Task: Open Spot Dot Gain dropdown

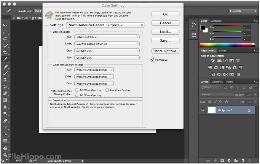Action: coord(107,58)
